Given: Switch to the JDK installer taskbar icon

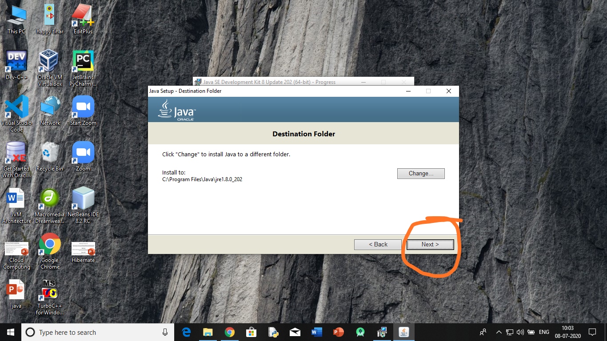Looking at the screenshot, I should click(382, 332).
